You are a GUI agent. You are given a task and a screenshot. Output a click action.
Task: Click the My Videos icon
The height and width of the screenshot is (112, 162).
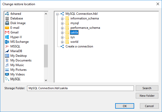[7, 74]
